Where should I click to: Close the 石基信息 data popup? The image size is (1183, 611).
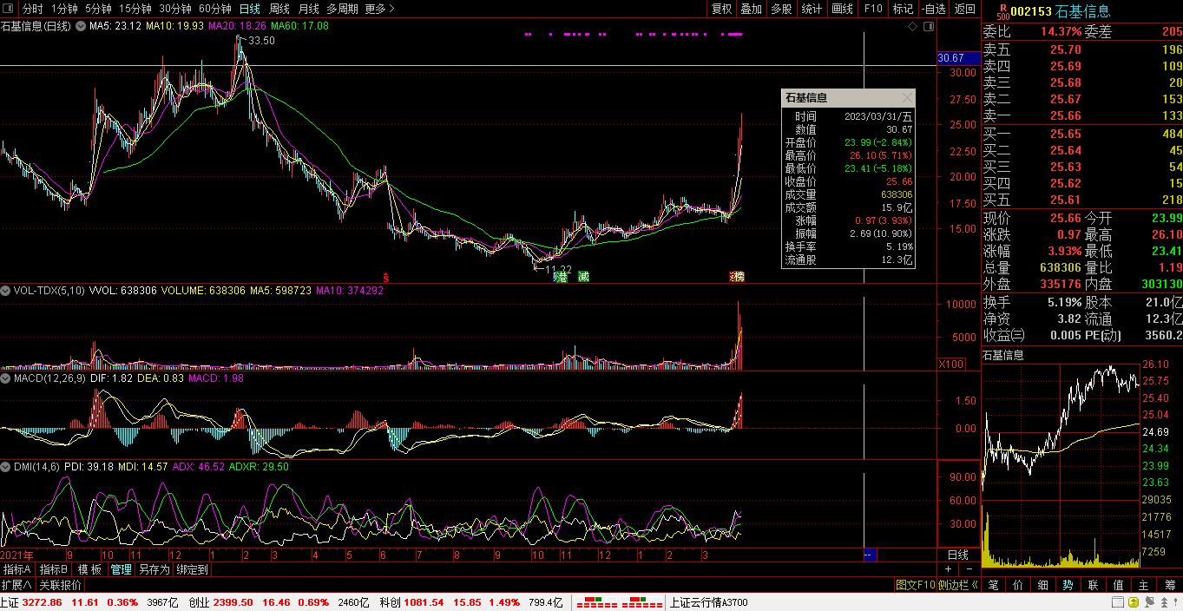[x=907, y=98]
